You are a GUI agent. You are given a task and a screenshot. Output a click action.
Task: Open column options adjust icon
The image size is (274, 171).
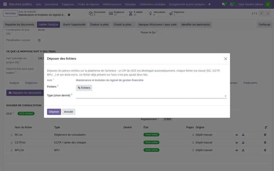tap(266, 127)
